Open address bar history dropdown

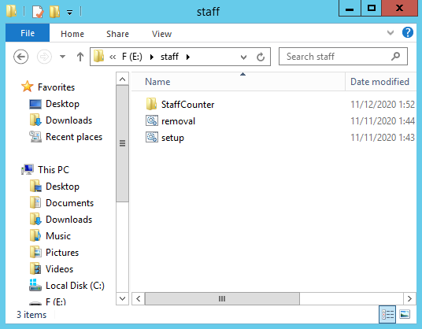pos(243,57)
